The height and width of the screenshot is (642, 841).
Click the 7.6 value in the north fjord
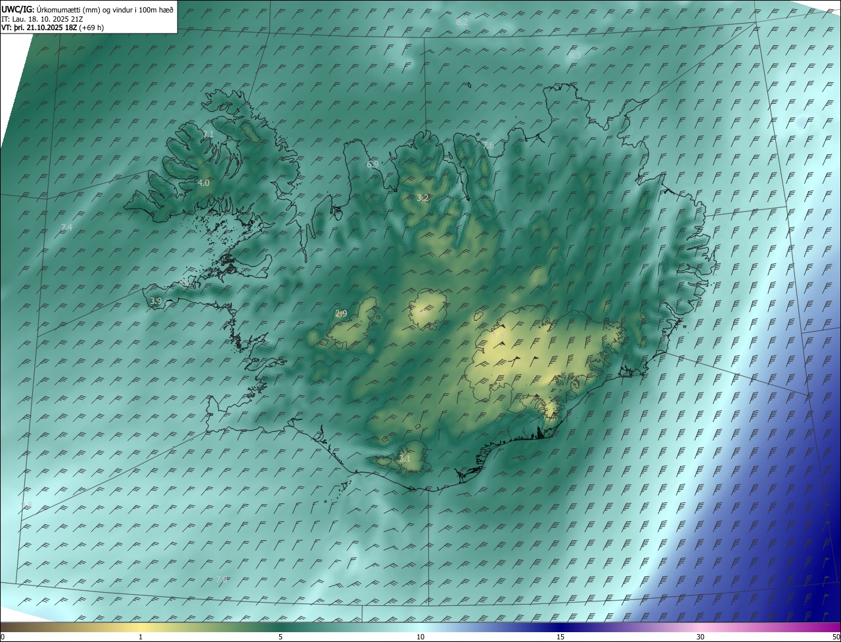[488, 145]
